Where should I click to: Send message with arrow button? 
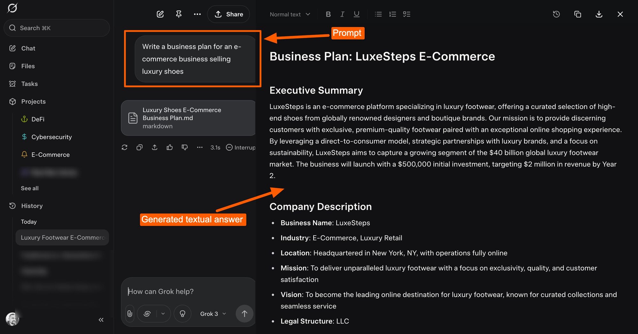[244, 314]
